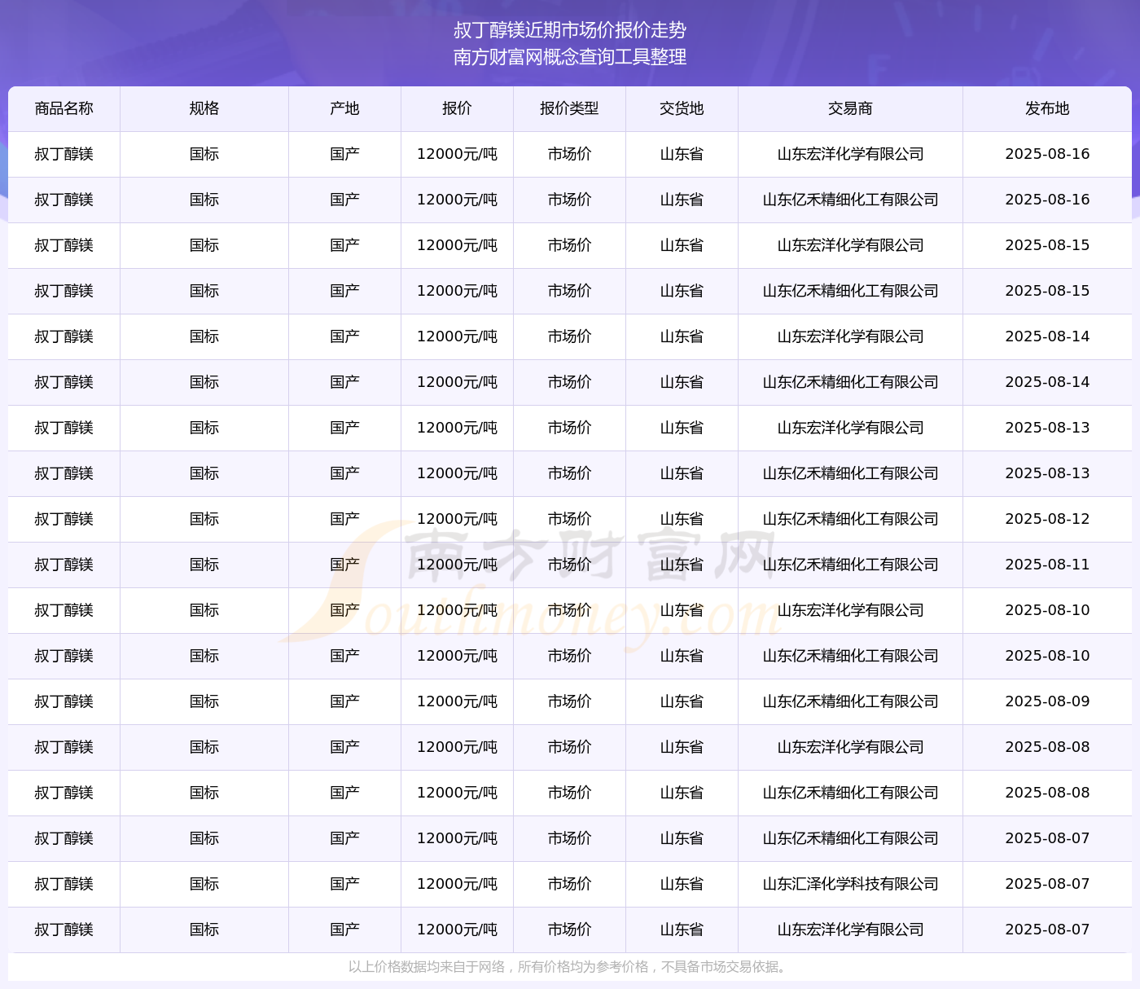Click 市场价 in the 2025-08-12 row

click(x=569, y=519)
